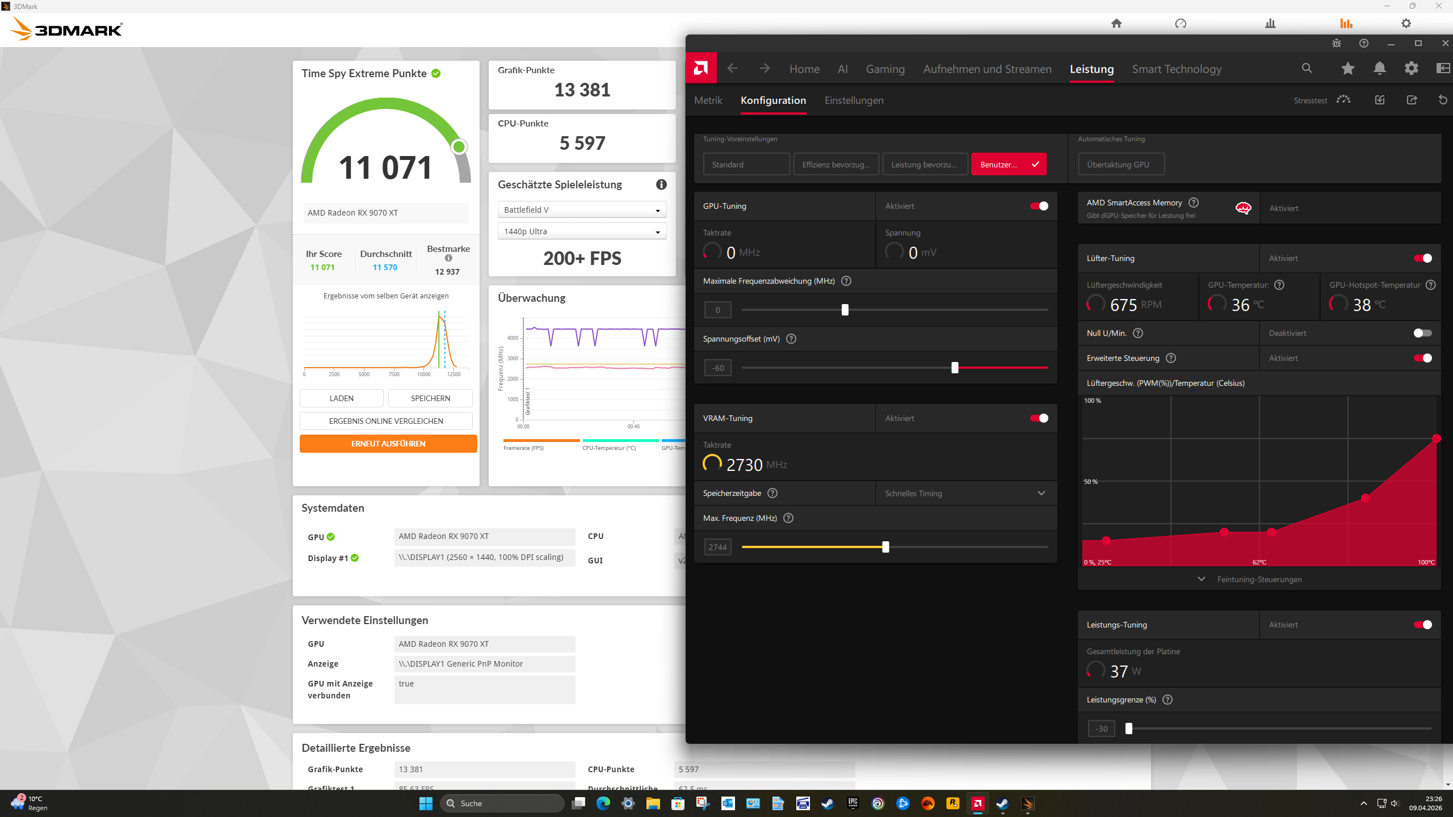
Task: Open Adrenalin bug report icon
Action: pyautogui.click(x=1337, y=43)
